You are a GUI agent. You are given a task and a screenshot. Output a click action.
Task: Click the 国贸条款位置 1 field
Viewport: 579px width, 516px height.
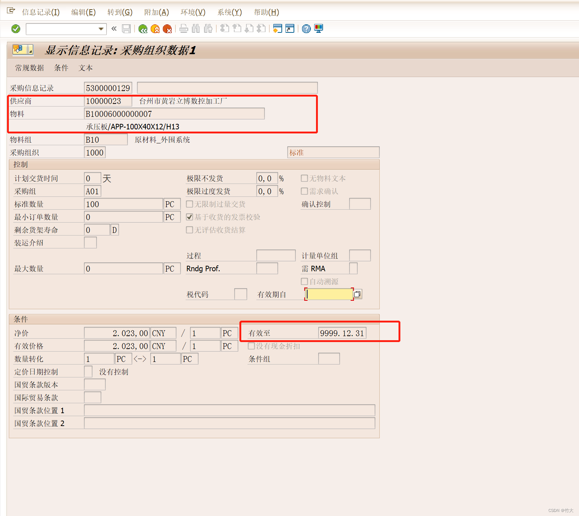click(x=229, y=410)
